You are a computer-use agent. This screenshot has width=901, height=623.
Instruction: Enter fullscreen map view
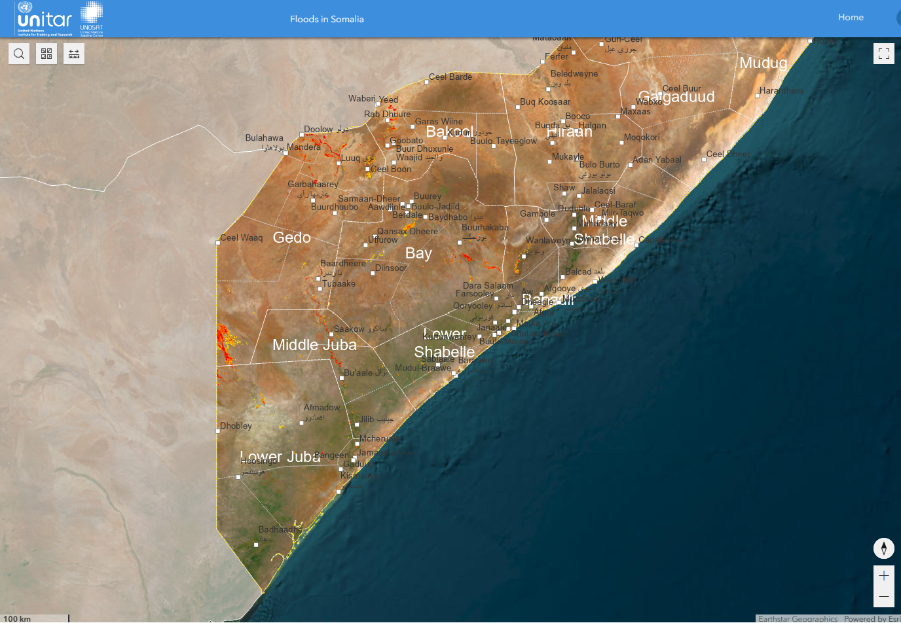[x=883, y=54]
